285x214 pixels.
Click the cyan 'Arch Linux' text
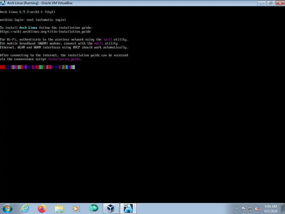pos(28,28)
